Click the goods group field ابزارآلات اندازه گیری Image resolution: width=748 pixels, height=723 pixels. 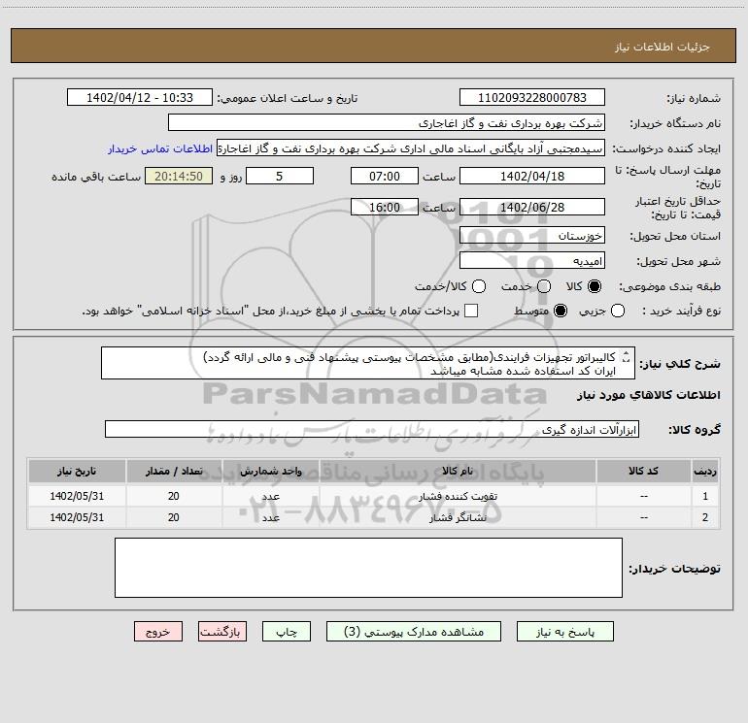pos(372,429)
